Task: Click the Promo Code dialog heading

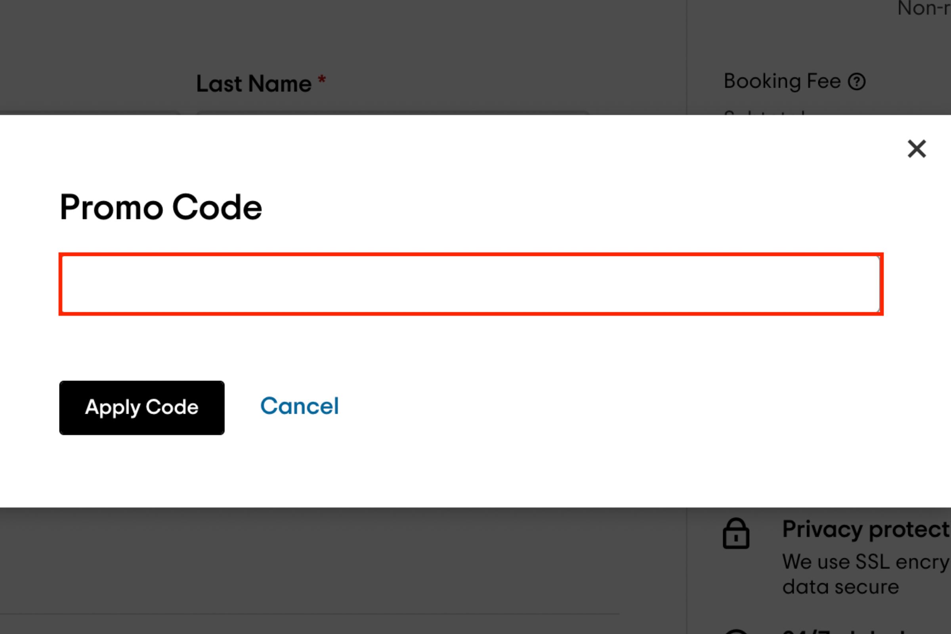Action: pos(161,207)
